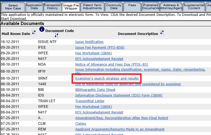This screenshot has width=211, height=135.
Task: Select the ISSUE.NTF document code cell
Action: [x=47, y=42]
